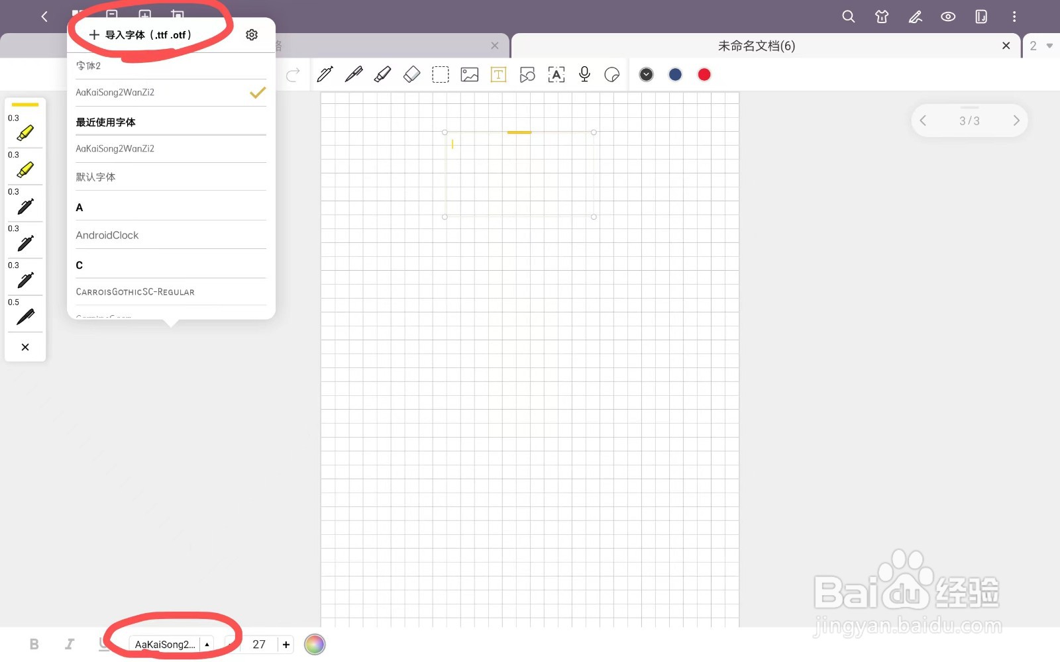Select 0.5 pen preset

tap(25, 312)
